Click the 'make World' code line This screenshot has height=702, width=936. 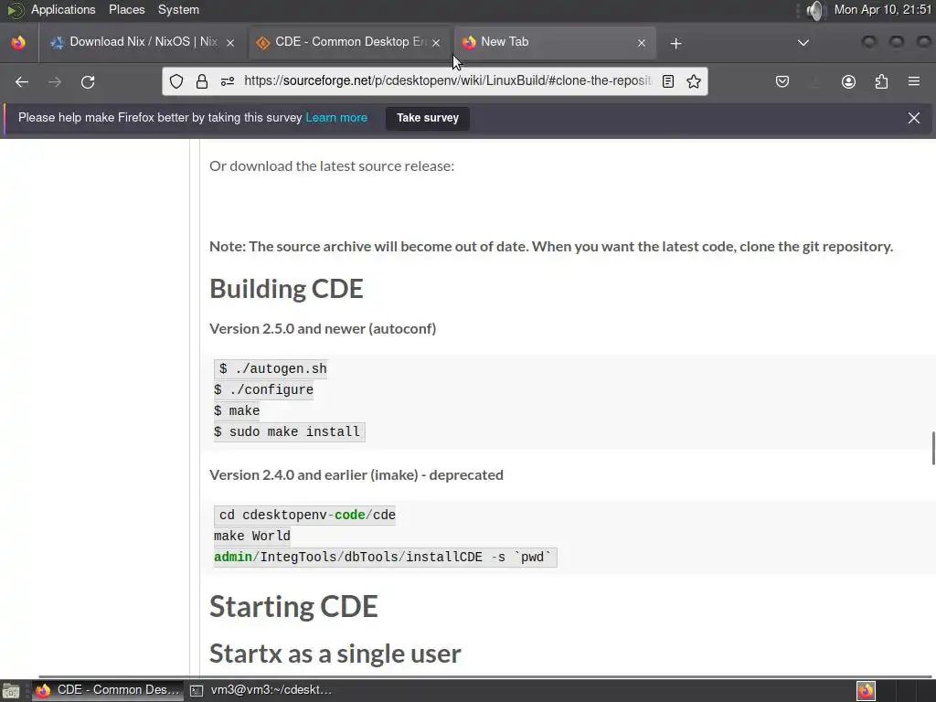[252, 536]
